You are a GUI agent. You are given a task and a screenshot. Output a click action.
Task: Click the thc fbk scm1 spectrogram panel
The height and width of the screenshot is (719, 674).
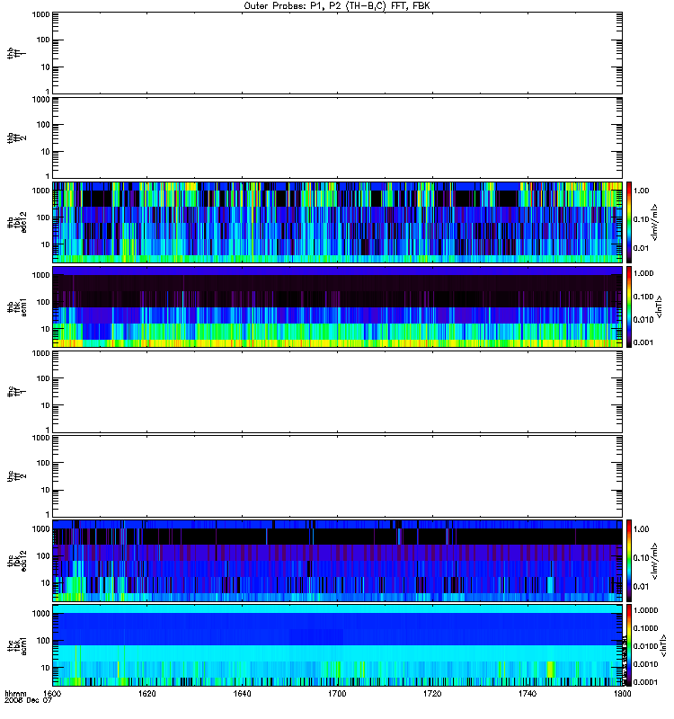click(337, 645)
